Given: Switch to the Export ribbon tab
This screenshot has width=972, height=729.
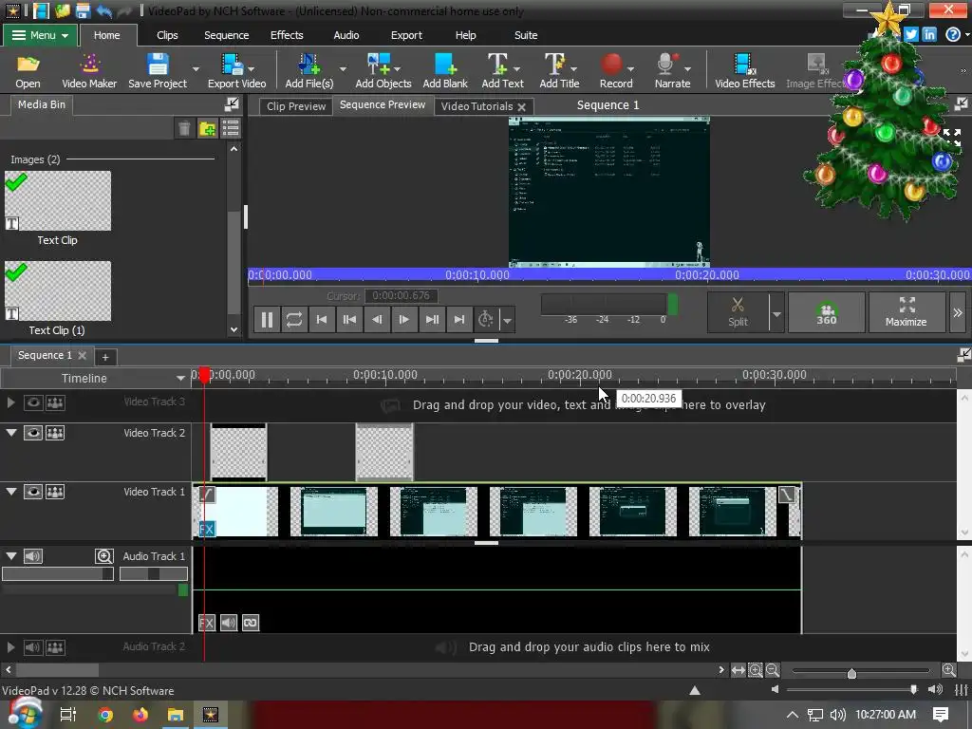Looking at the screenshot, I should tap(406, 35).
